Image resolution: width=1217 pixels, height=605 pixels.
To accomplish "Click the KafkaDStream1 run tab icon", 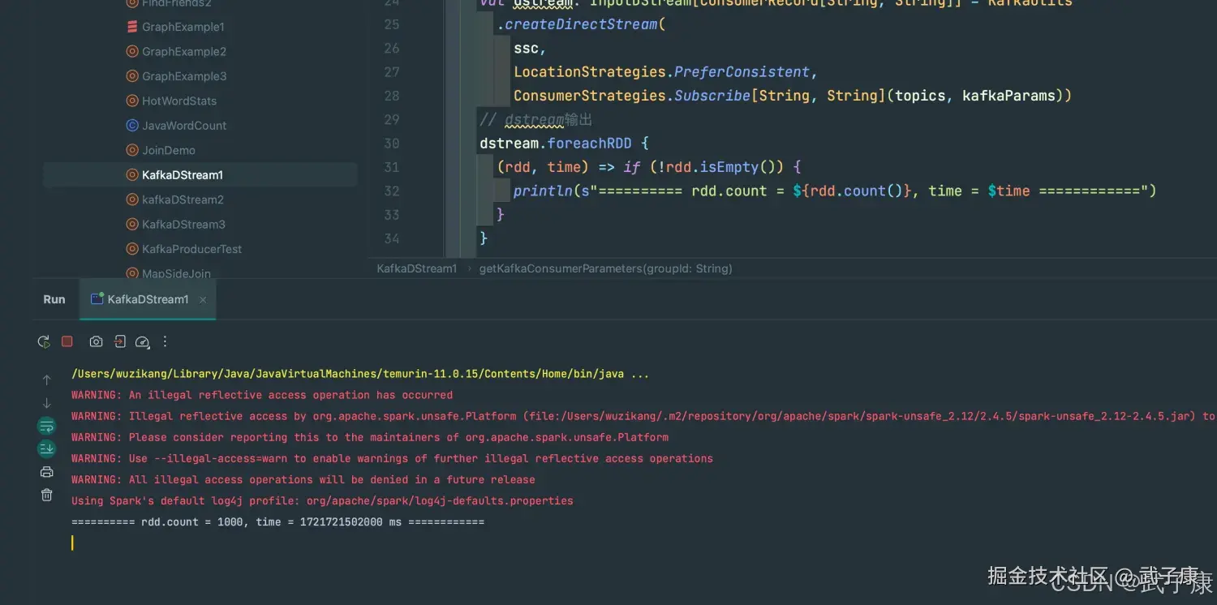I will click(x=97, y=299).
